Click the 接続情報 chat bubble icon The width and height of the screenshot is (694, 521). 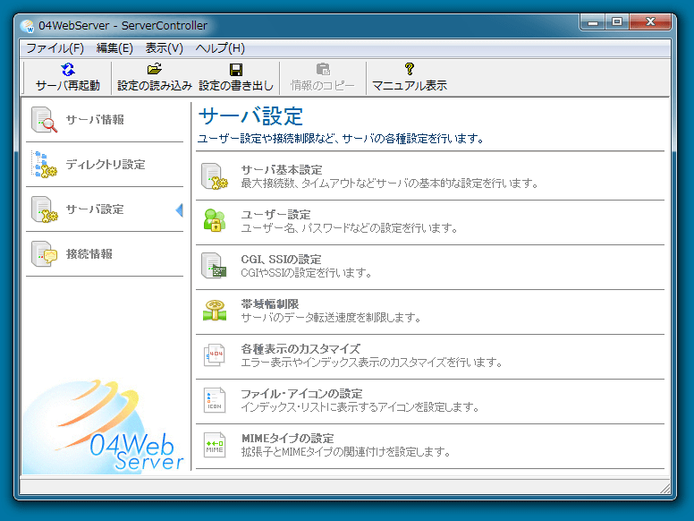pyautogui.click(x=44, y=254)
